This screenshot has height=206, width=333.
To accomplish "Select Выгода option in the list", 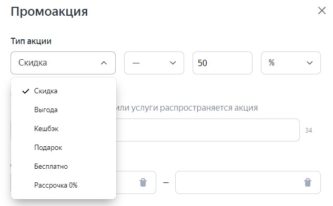I will click(x=64, y=110).
